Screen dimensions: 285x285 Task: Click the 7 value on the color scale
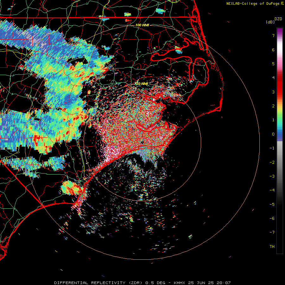[x=273, y=35]
